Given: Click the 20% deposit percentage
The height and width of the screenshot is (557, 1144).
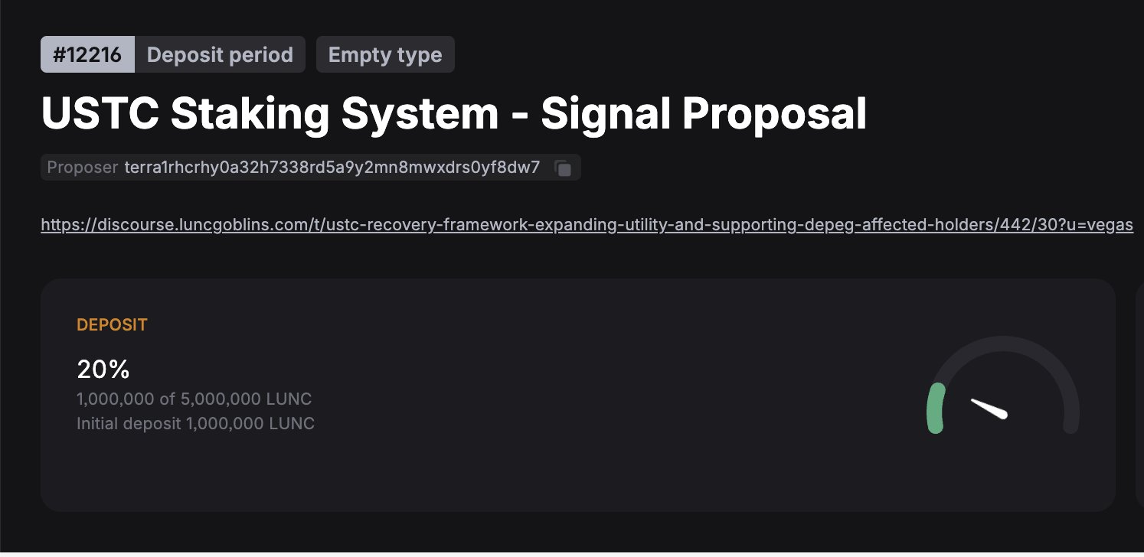Looking at the screenshot, I should (x=103, y=370).
